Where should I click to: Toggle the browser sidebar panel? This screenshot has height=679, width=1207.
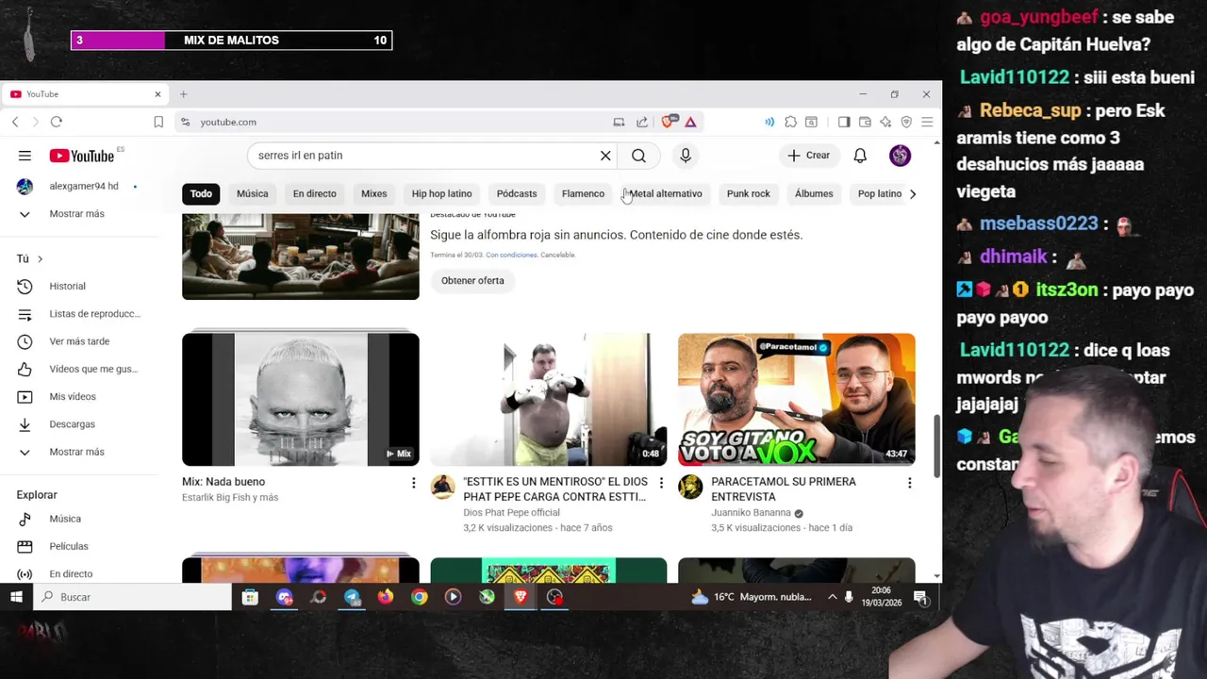coord(844,122)
